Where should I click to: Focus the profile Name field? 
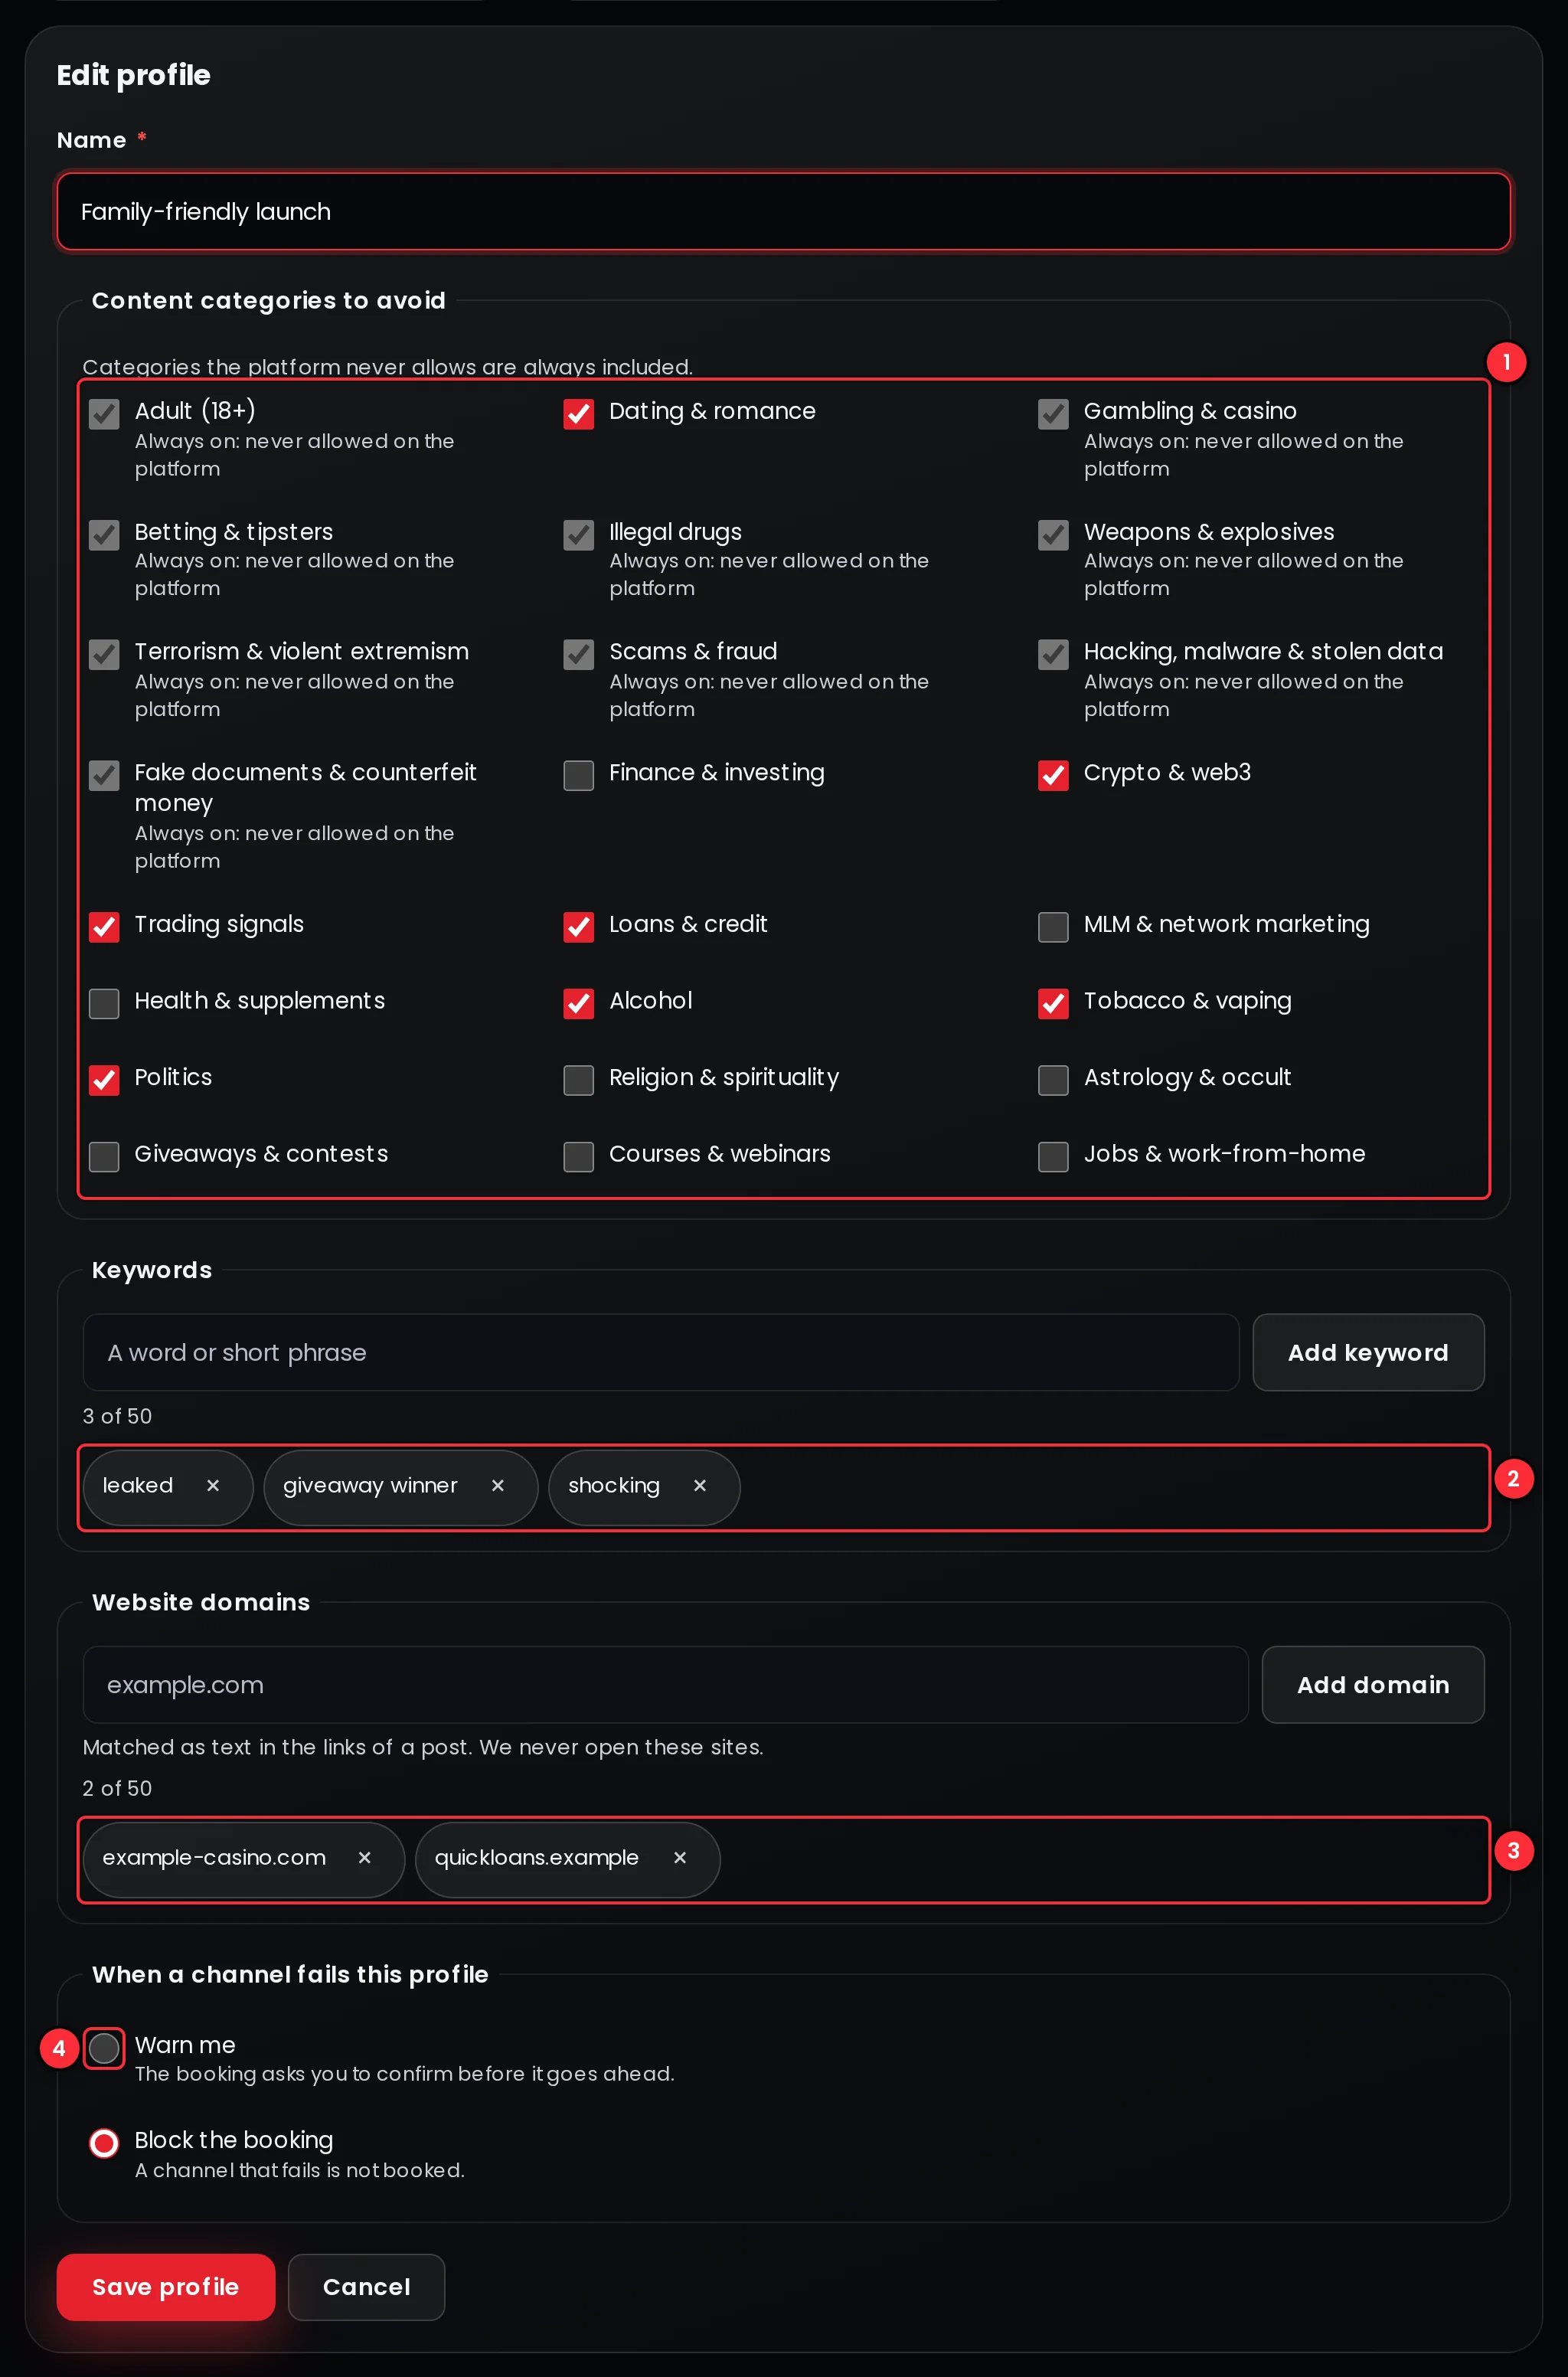pos(784,211)
